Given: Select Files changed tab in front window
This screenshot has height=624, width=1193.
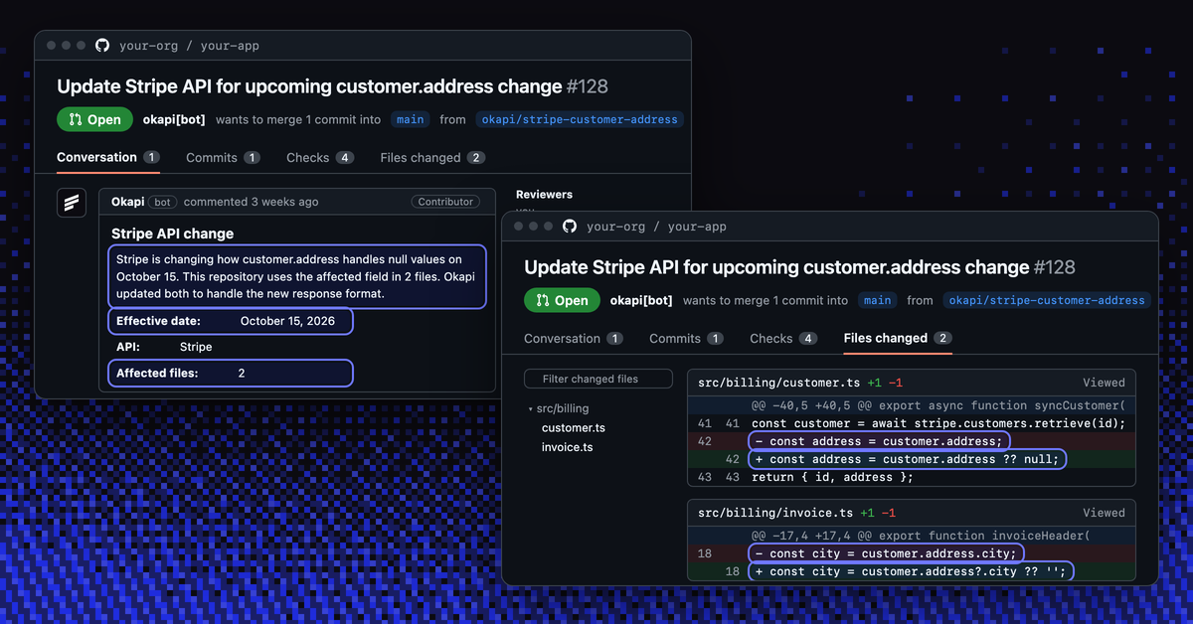Looking at the screenshot, I should (898, 338).
